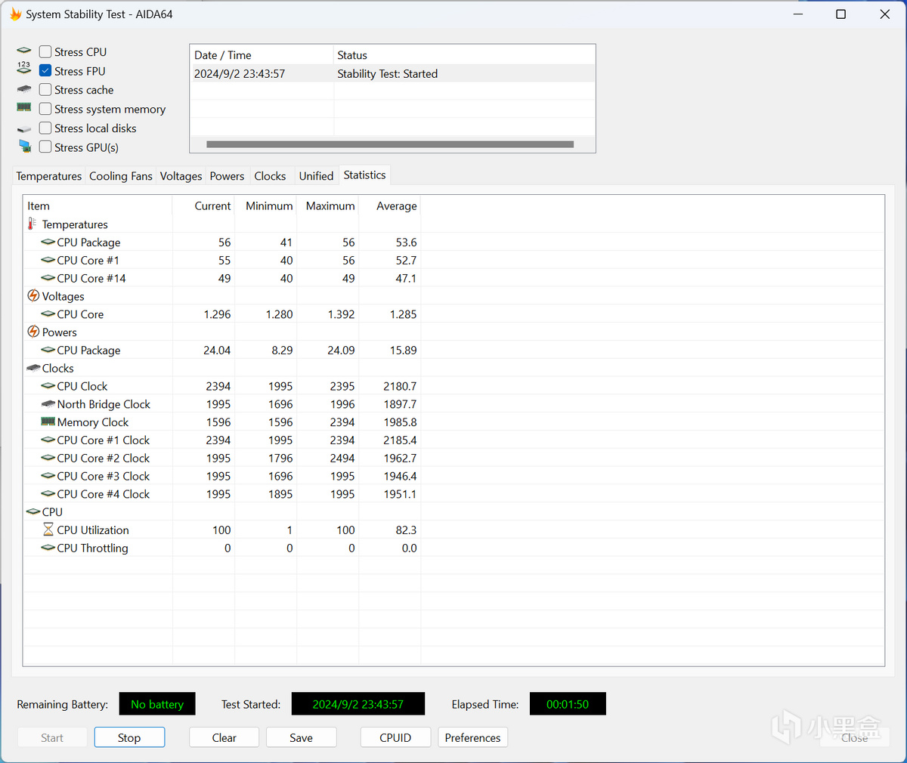Enable the Stress cache checkbox

tap(45, 89)
